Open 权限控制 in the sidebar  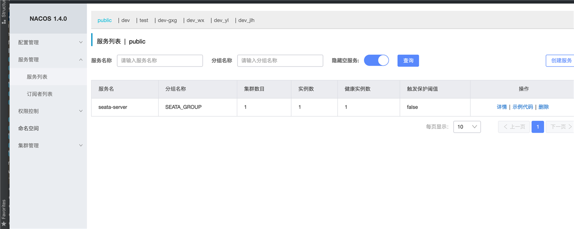click(48, 111)
